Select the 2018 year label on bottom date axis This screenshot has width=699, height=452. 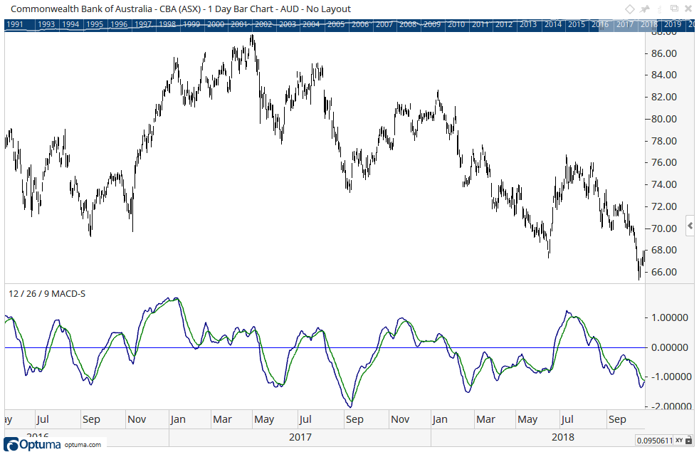click(x=562, y=437)
